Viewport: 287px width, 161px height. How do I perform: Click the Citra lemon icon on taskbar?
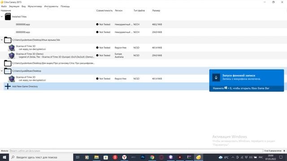coord(198,157)
